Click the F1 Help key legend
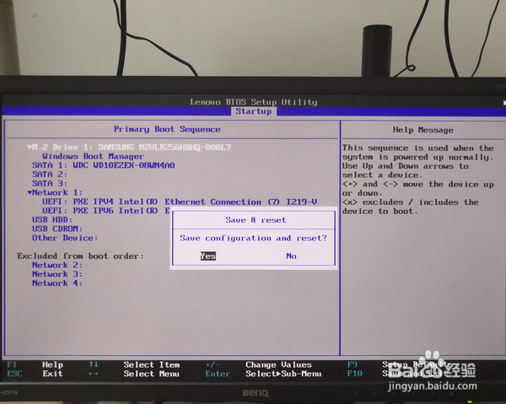Image resolution: width=506 pixels, height=404 pixels. 35,364
